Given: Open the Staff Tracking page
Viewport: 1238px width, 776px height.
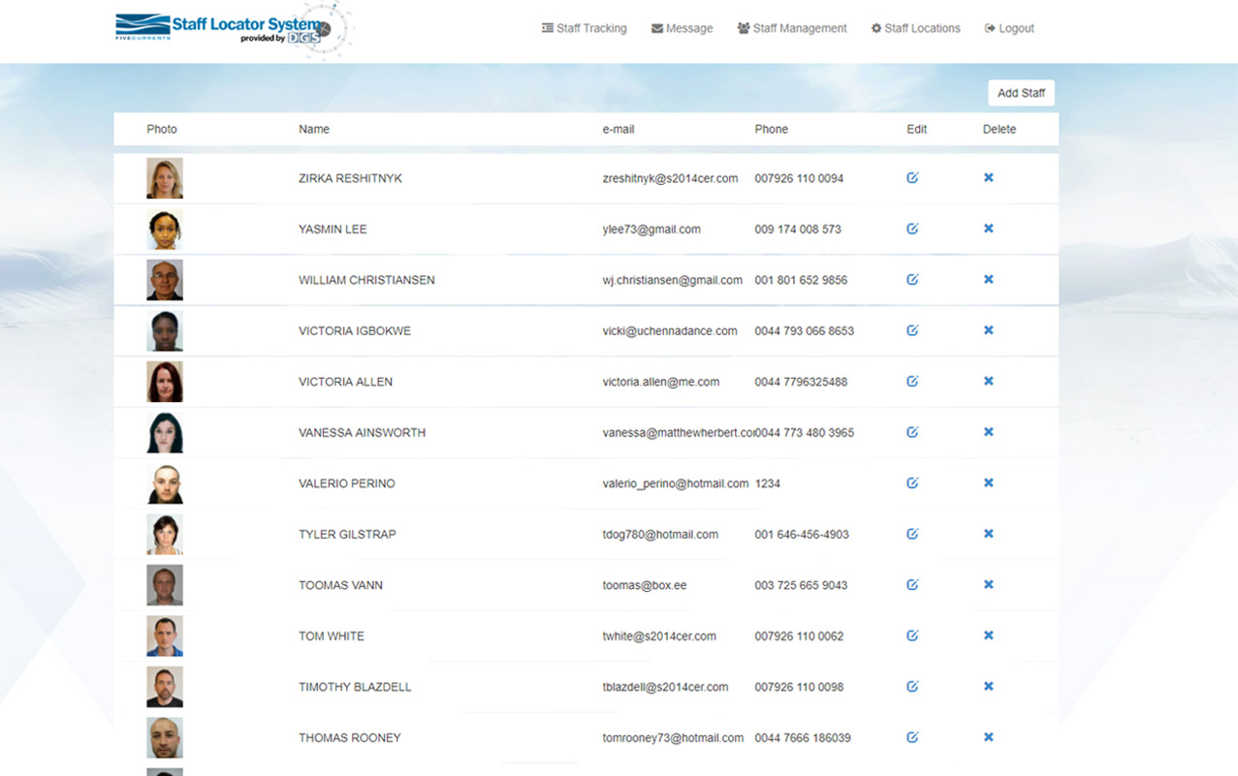Looking at the screenshot, I should pos(584,28).
